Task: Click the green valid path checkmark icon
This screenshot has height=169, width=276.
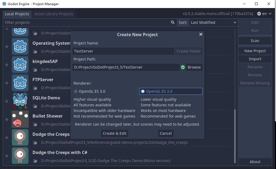Action: coord(183,67)
